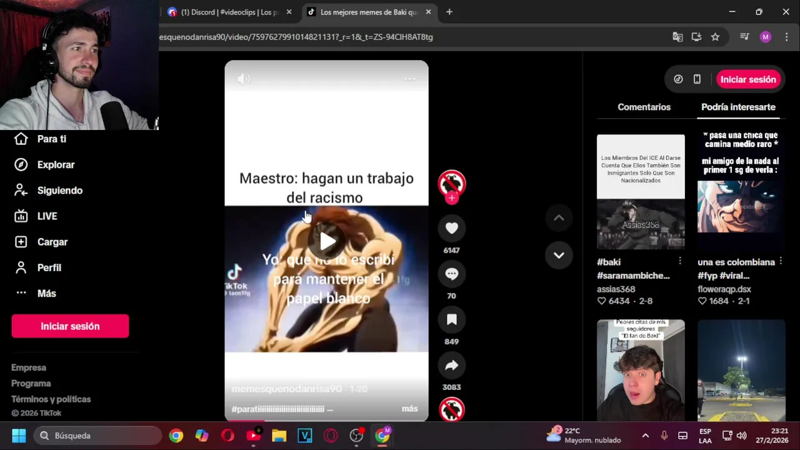The image size is (800, 450).
Task: Expand Términos y políticas footer section
Action: click(51, 399)
